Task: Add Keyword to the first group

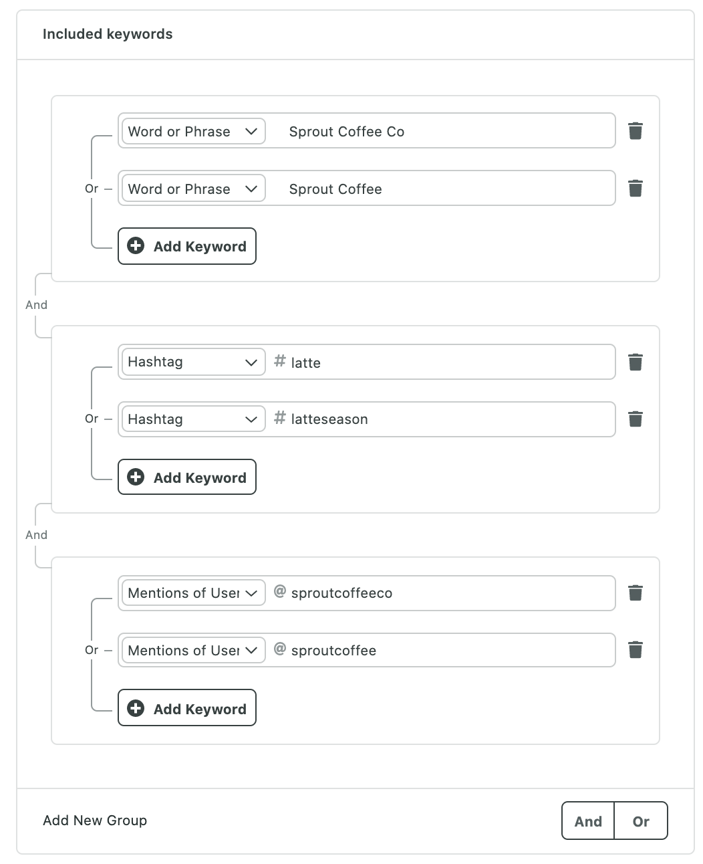Action: [x=187, y=246]
